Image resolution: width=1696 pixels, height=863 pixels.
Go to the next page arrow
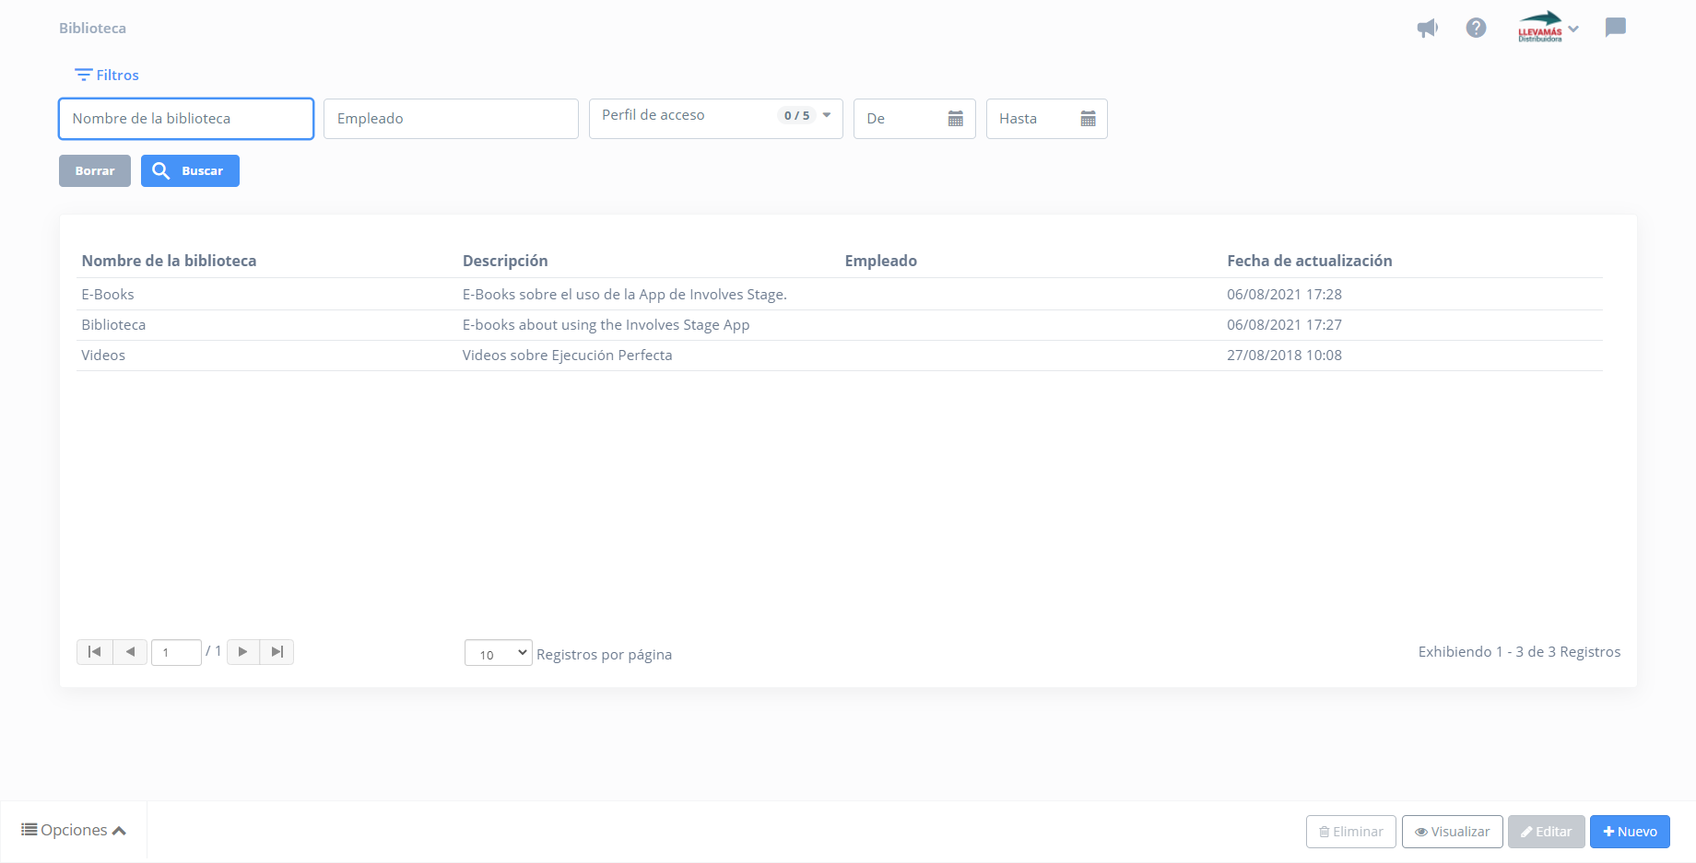pos(243,652)
